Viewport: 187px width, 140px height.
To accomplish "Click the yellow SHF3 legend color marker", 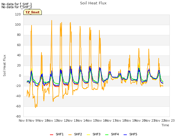I will click(88, 135).
